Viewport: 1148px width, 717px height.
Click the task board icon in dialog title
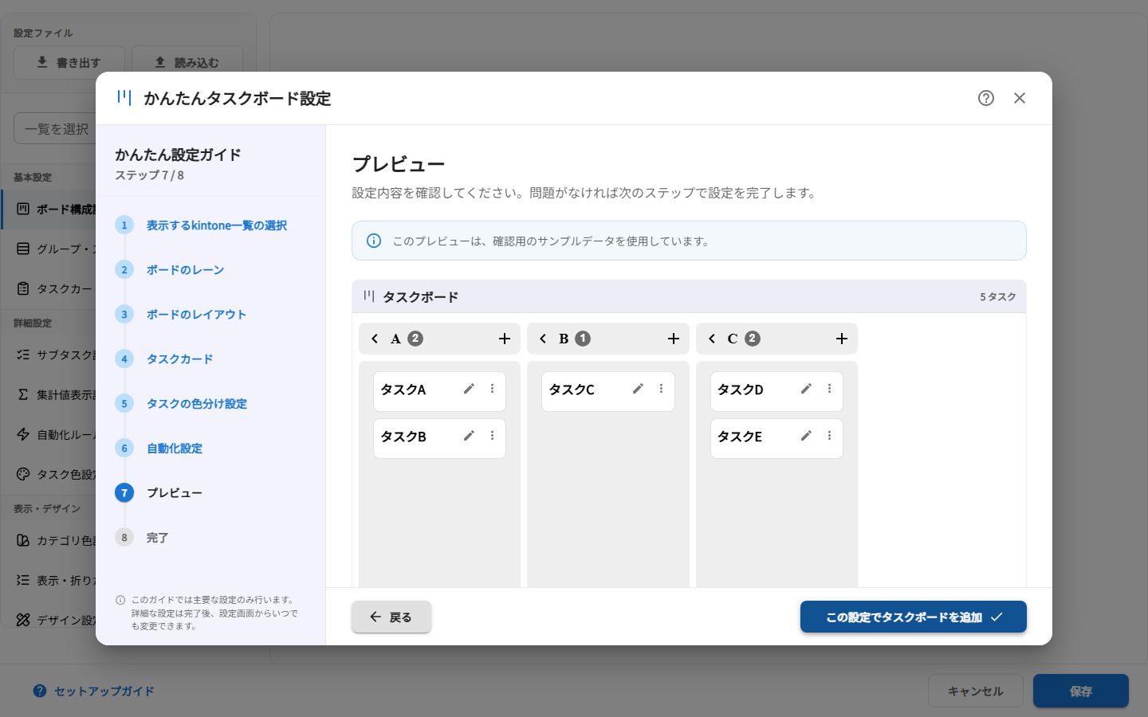pyautogui.click(x=124, y=97)
